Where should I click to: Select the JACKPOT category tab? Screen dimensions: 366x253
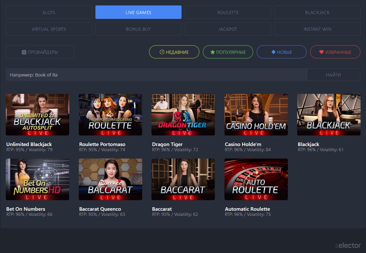coord(228,29)
